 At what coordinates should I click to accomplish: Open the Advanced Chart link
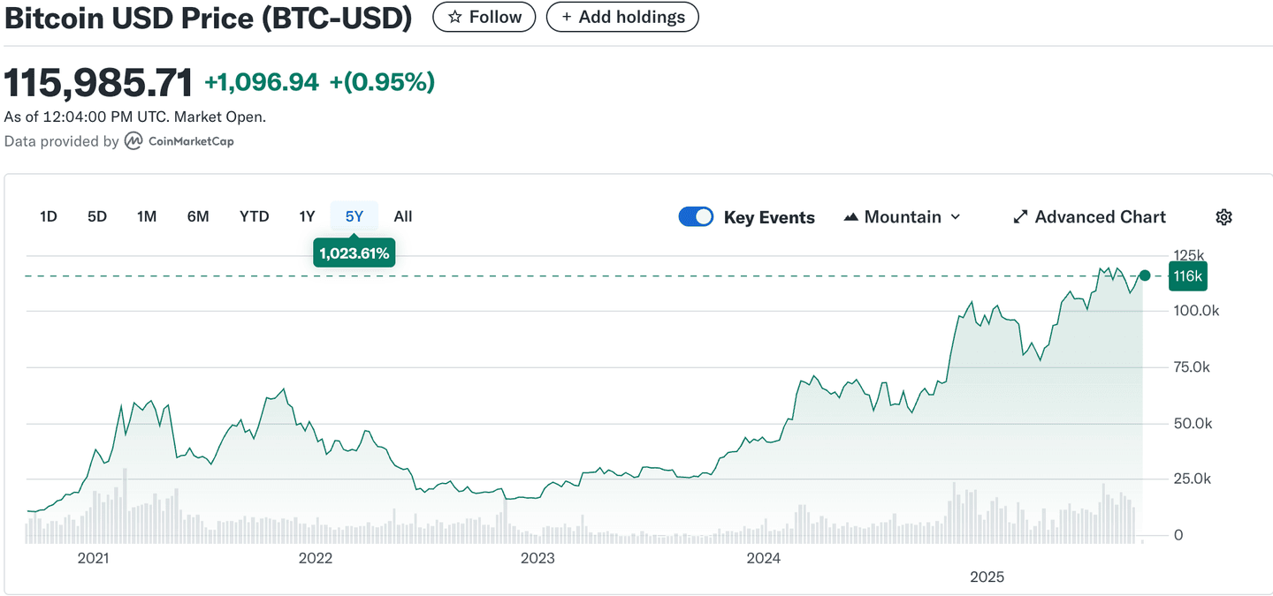(1100, 217)
